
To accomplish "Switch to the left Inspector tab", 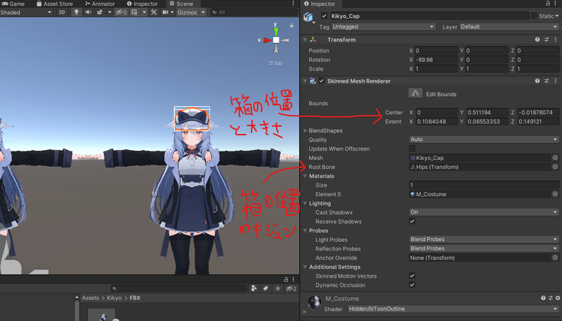I will tap(143, 4).
